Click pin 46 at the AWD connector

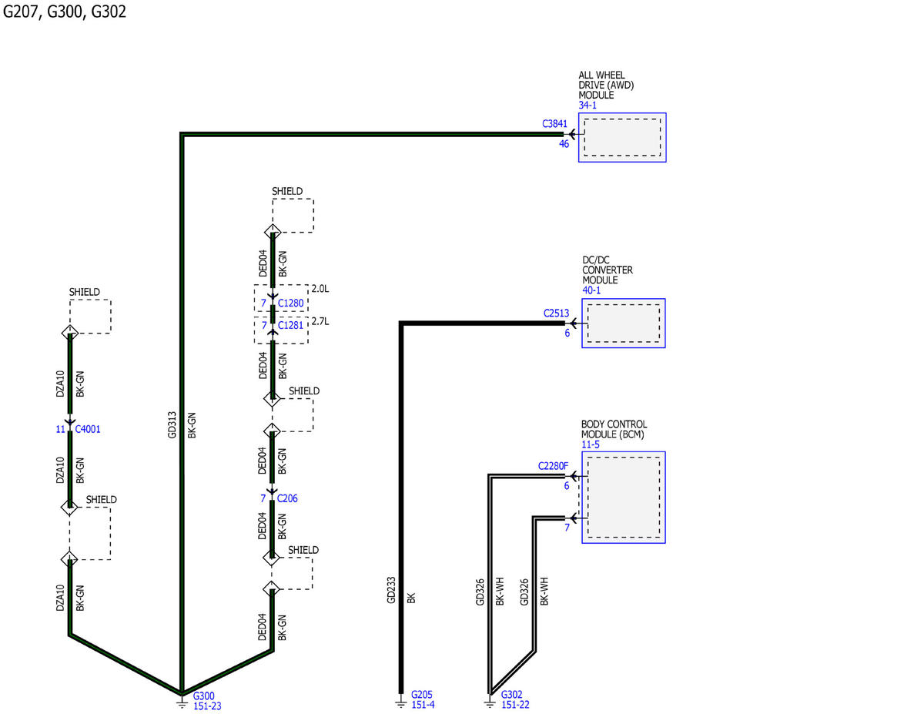coord(564,143)
